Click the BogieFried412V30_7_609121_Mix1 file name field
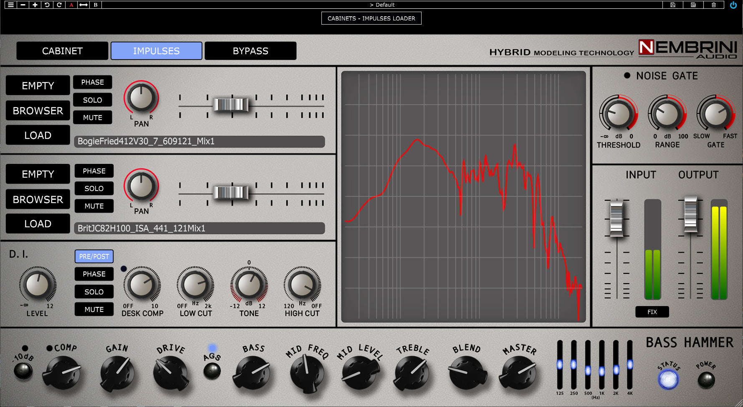 (x=200, y=141)
